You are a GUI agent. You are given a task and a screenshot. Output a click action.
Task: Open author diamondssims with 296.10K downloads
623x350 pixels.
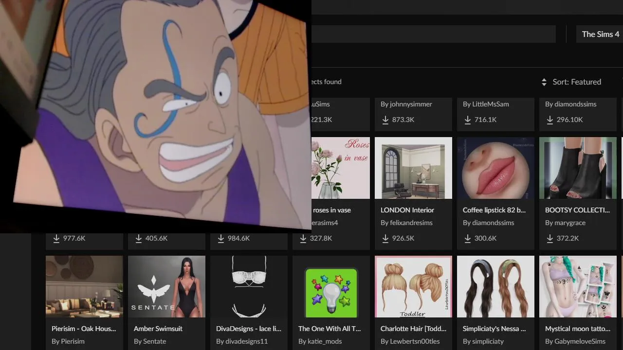570,104
